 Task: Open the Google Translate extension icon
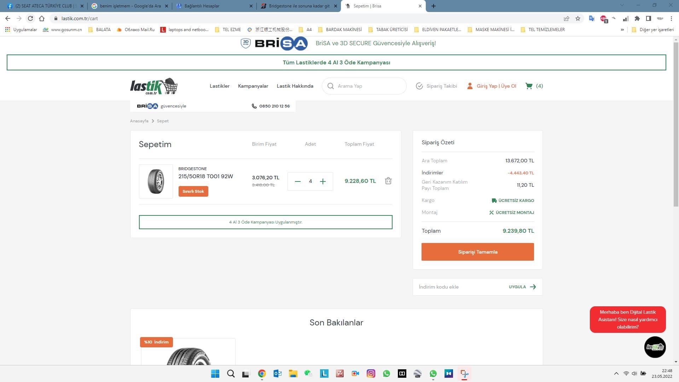591,18
